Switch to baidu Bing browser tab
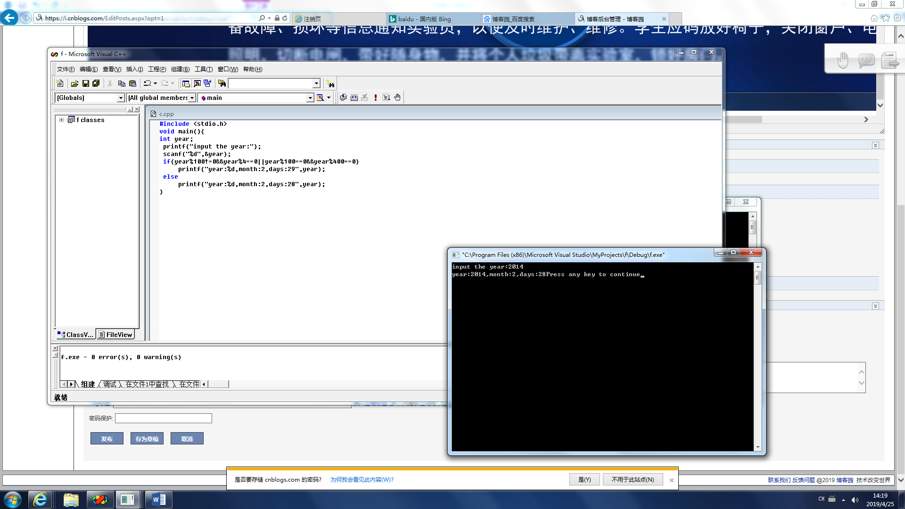 point(433,19)
